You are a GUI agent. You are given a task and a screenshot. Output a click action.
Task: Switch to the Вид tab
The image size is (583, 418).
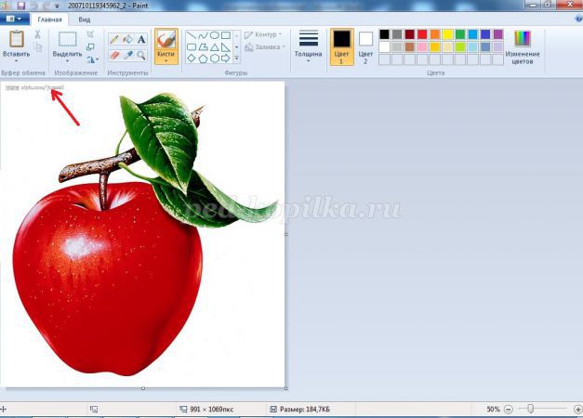coord(85,20)
